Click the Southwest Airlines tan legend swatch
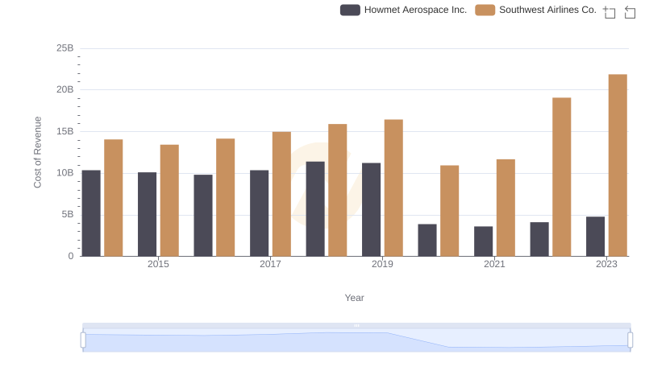The image size is (645, 371). click(485, 10)
